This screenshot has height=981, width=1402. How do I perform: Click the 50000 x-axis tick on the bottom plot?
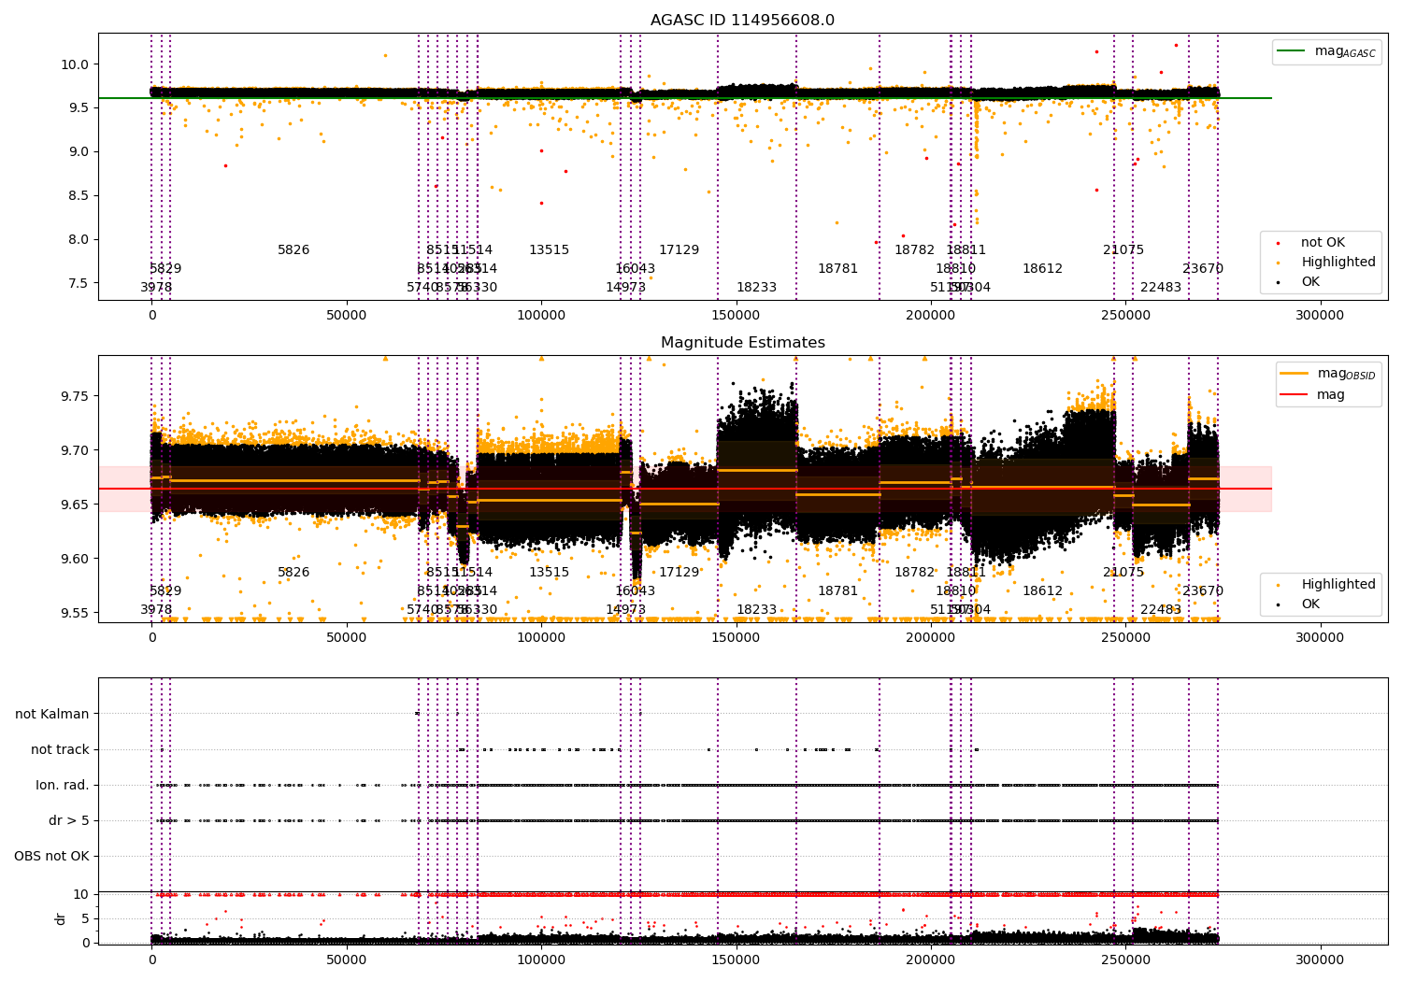point(347,960)
